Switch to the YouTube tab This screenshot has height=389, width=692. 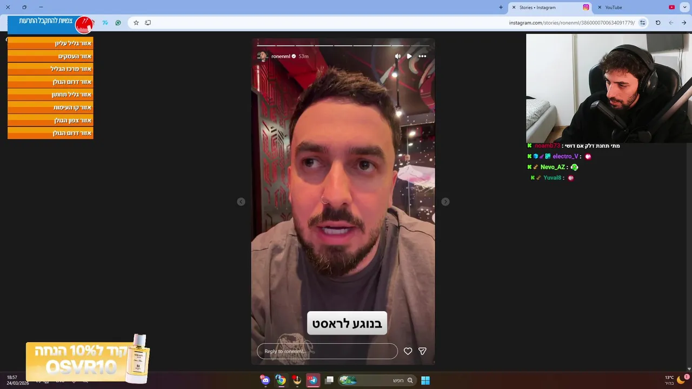[635, 8]
